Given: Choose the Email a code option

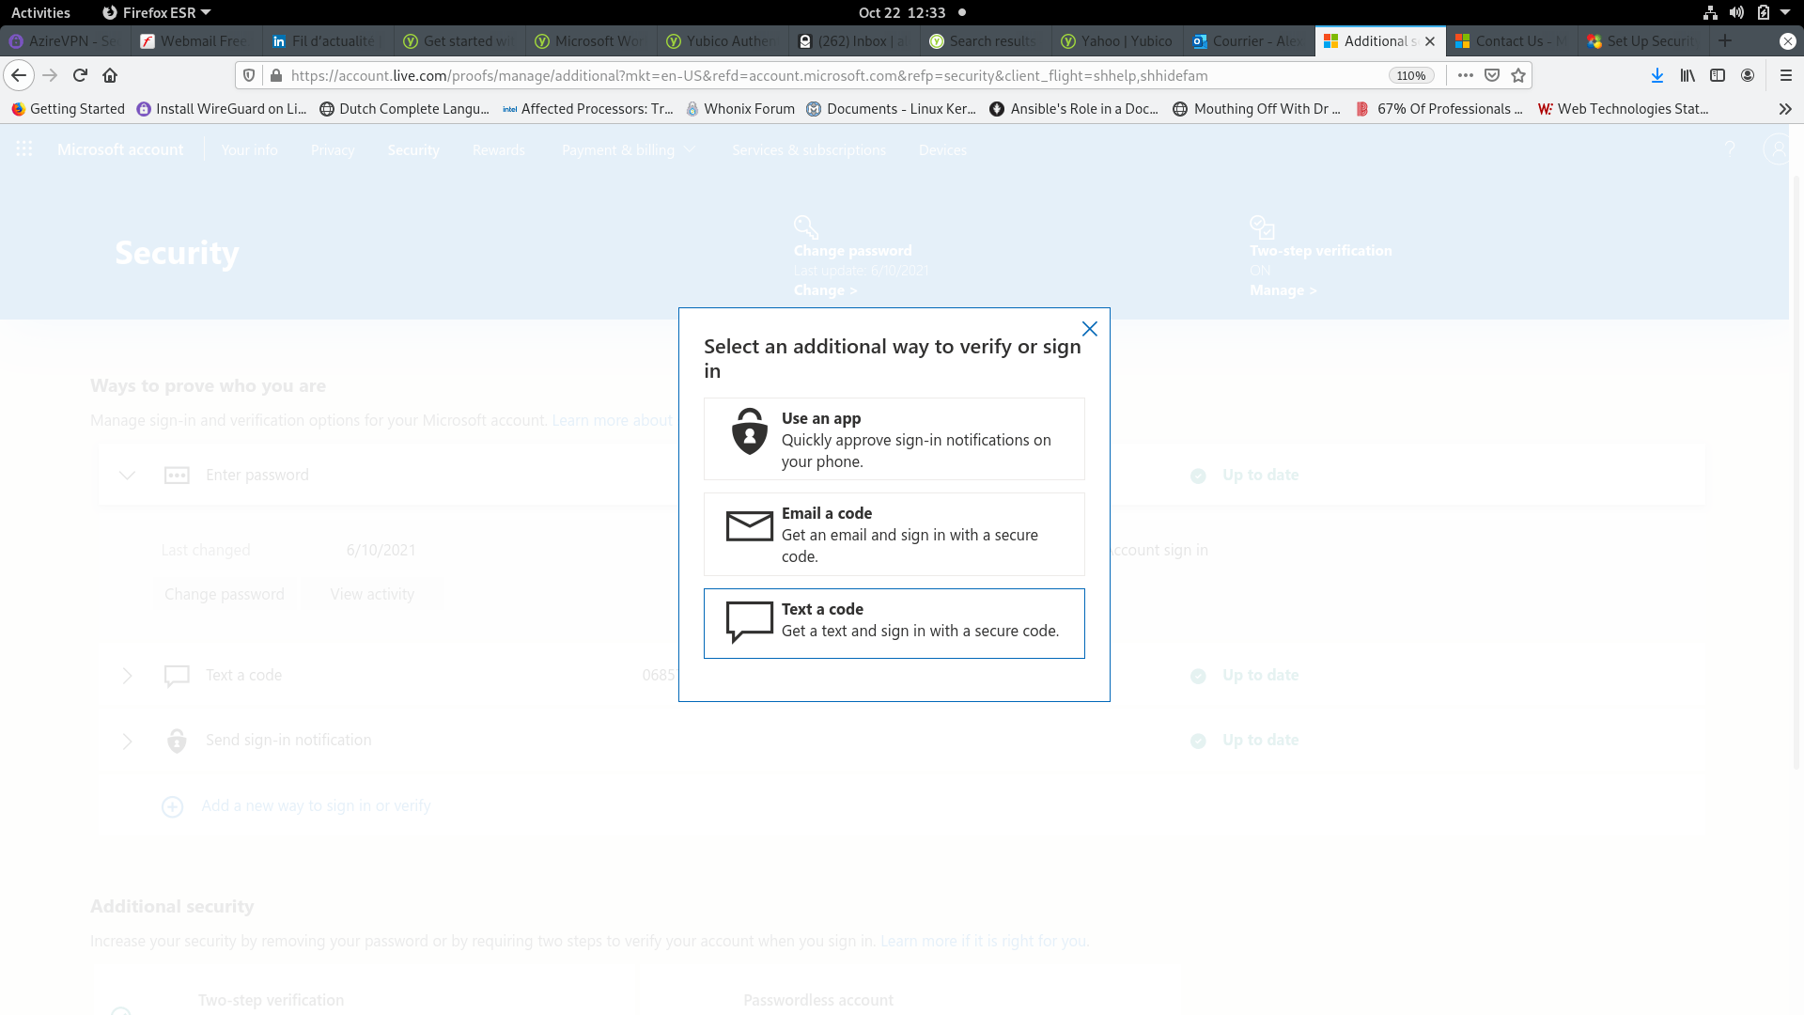Looking at the screenshot, I should (x=894, y=534).
